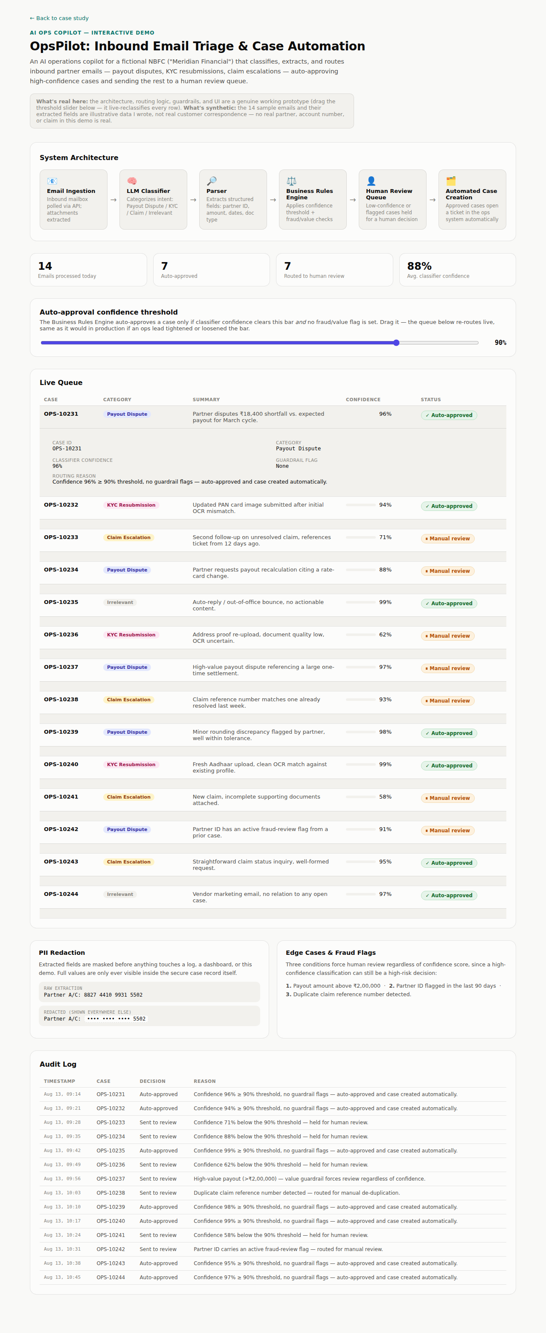Click the Auto-approved badge for OPS-10244
Image resolution: width=546 pixels, height=1333 pixels.
coord(449,895)
